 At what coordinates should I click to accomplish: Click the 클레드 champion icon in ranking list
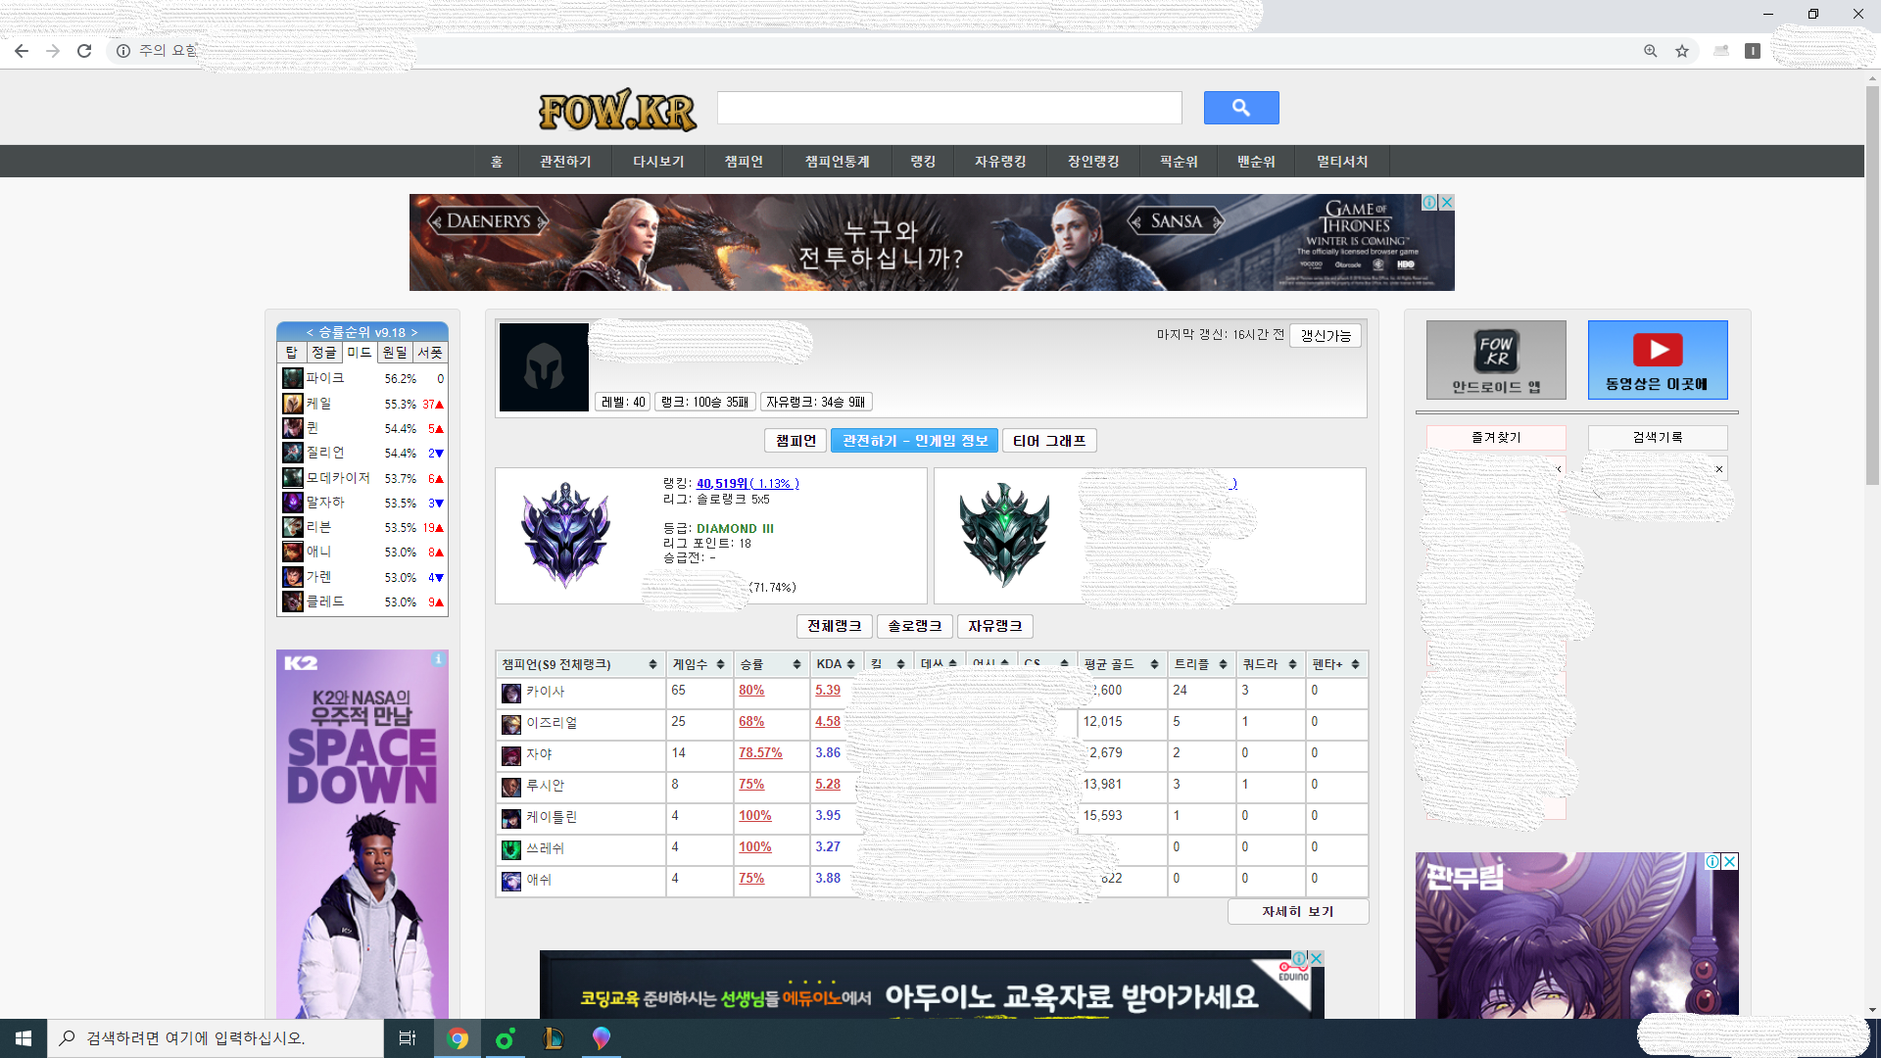(x=293, y=601)
